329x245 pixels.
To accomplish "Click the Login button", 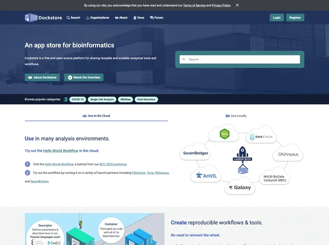I will tap(276, 18).
